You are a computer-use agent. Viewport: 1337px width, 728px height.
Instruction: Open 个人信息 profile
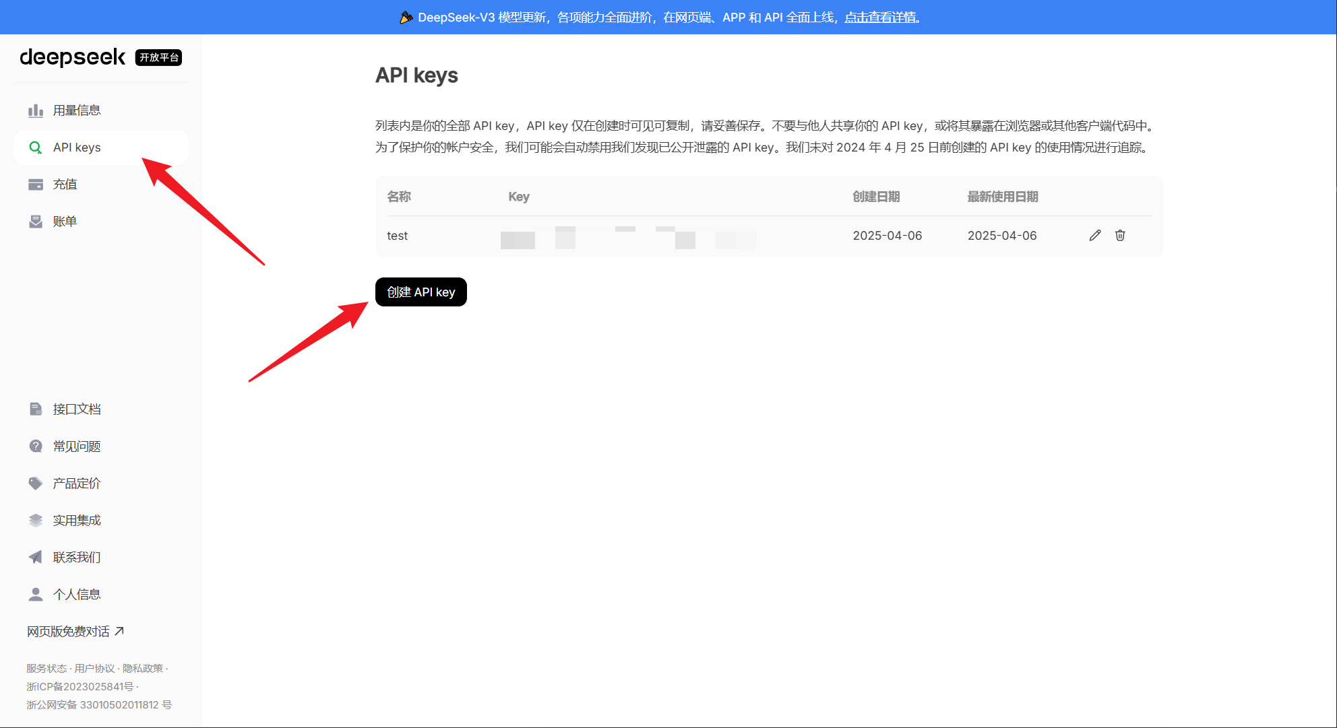[x=101, y=595]
